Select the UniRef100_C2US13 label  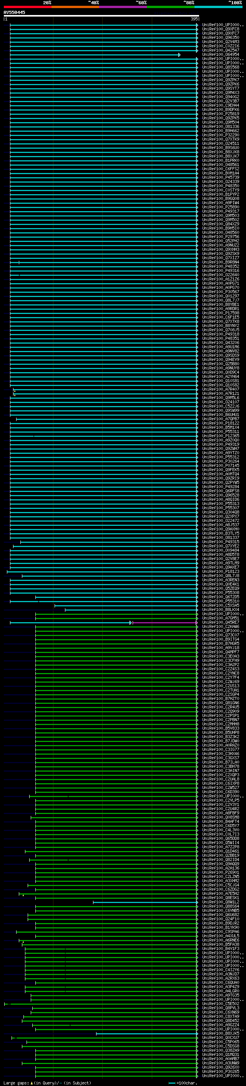(221, 685)
